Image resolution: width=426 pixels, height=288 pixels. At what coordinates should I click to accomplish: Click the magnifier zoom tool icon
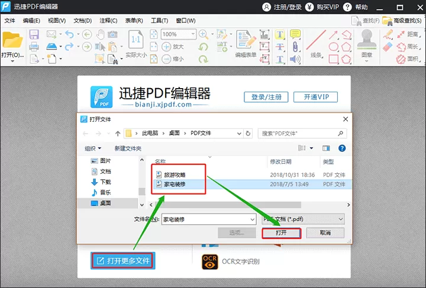click(203, 34)
